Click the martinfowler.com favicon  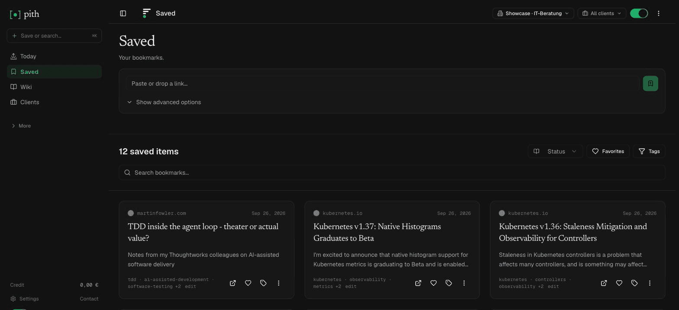pyautogui.click(x=131, y=213)
